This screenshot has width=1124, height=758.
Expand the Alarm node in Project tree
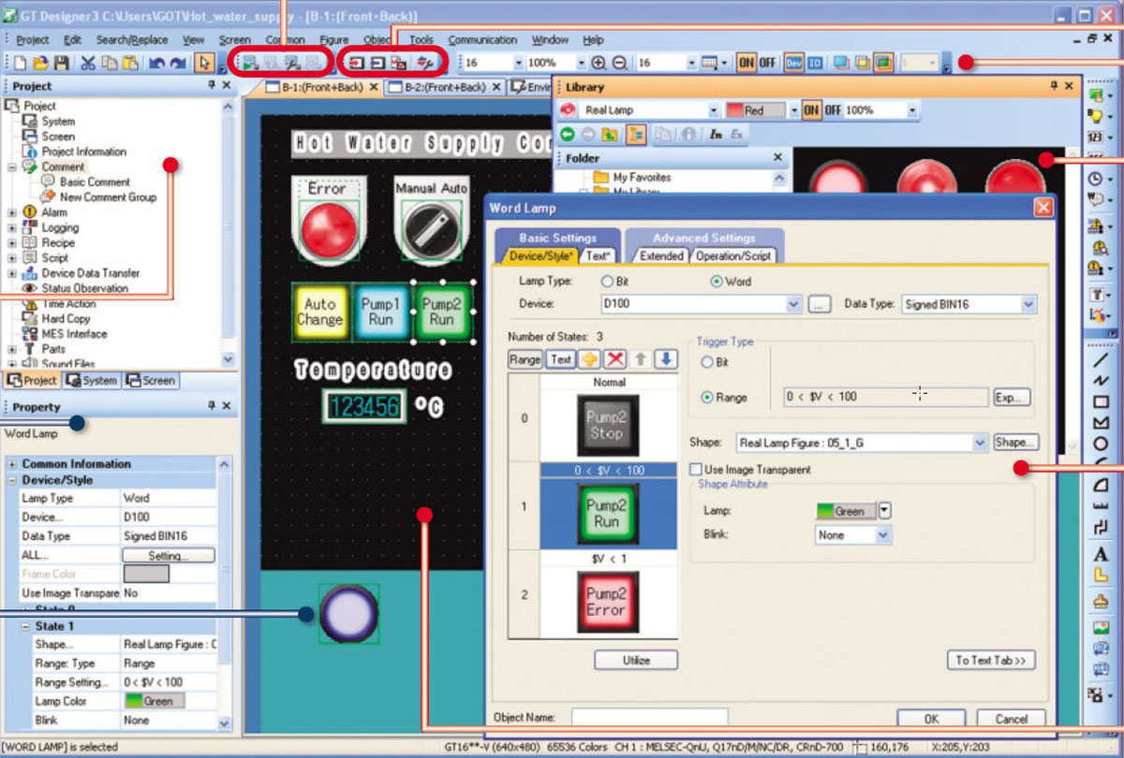tap(12, 212)
